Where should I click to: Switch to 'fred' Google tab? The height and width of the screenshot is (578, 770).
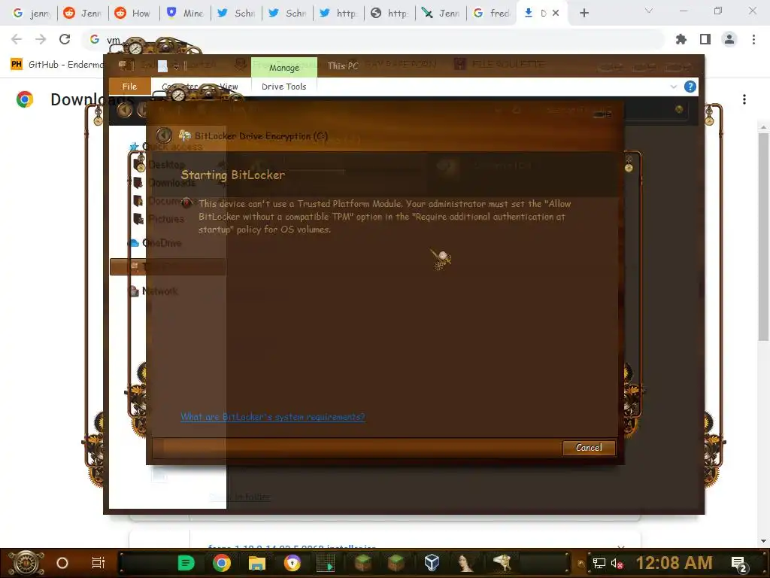point(492,14)
